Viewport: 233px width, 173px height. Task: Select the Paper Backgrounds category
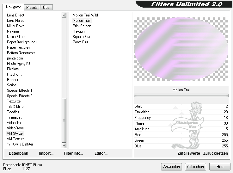pos(22,42)
